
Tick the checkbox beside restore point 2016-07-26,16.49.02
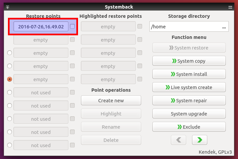pyautogui.click(x=72, y=26)
